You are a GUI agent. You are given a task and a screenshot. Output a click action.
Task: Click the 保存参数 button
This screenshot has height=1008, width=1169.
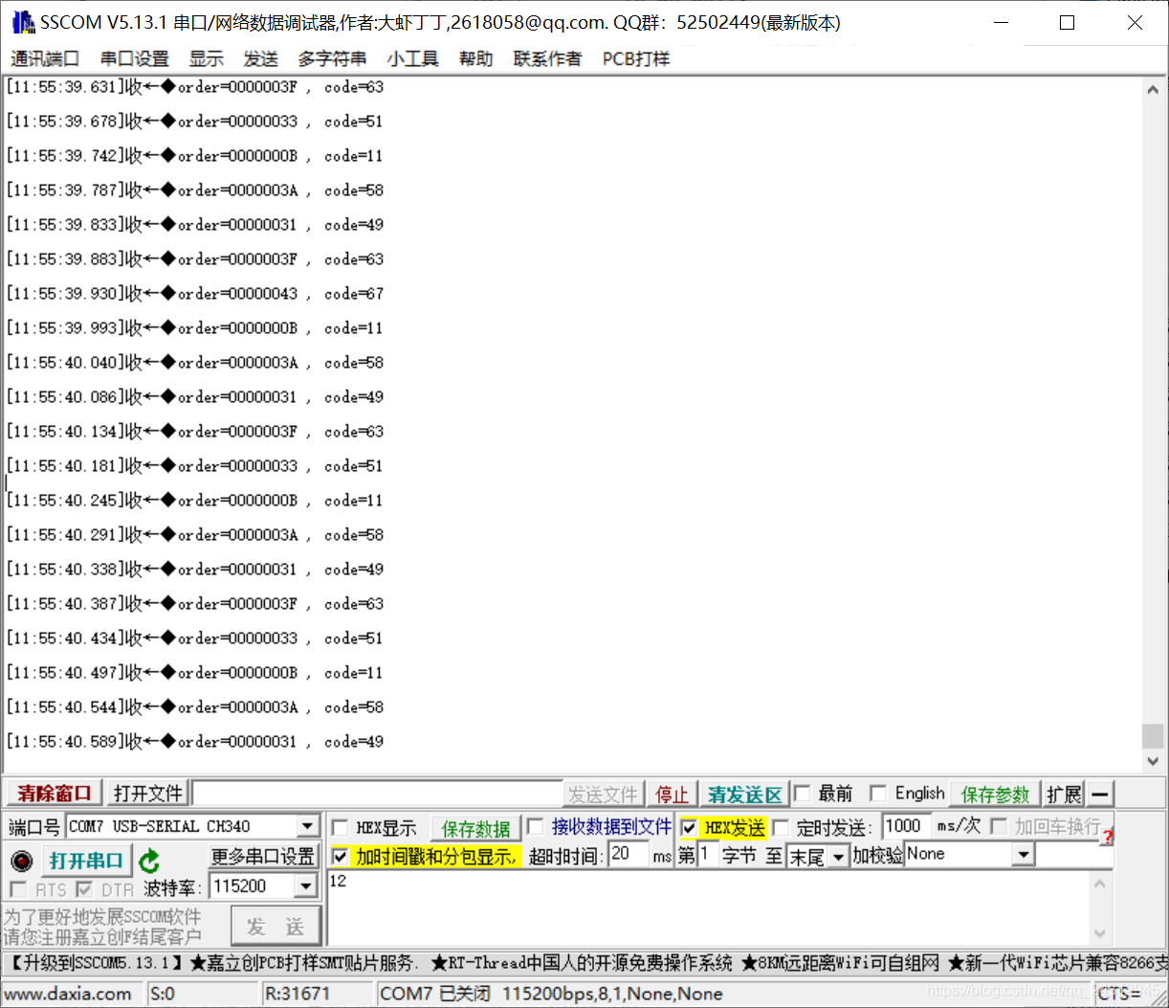(x=994, y=793)
